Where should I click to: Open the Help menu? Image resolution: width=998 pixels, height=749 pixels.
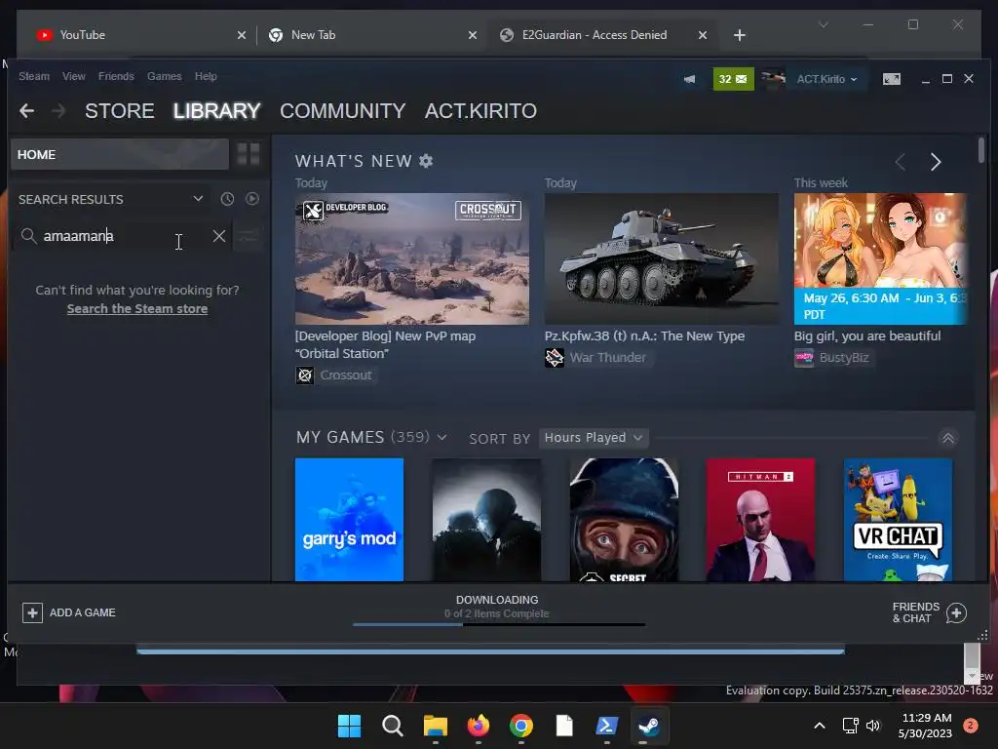point(206,76)
